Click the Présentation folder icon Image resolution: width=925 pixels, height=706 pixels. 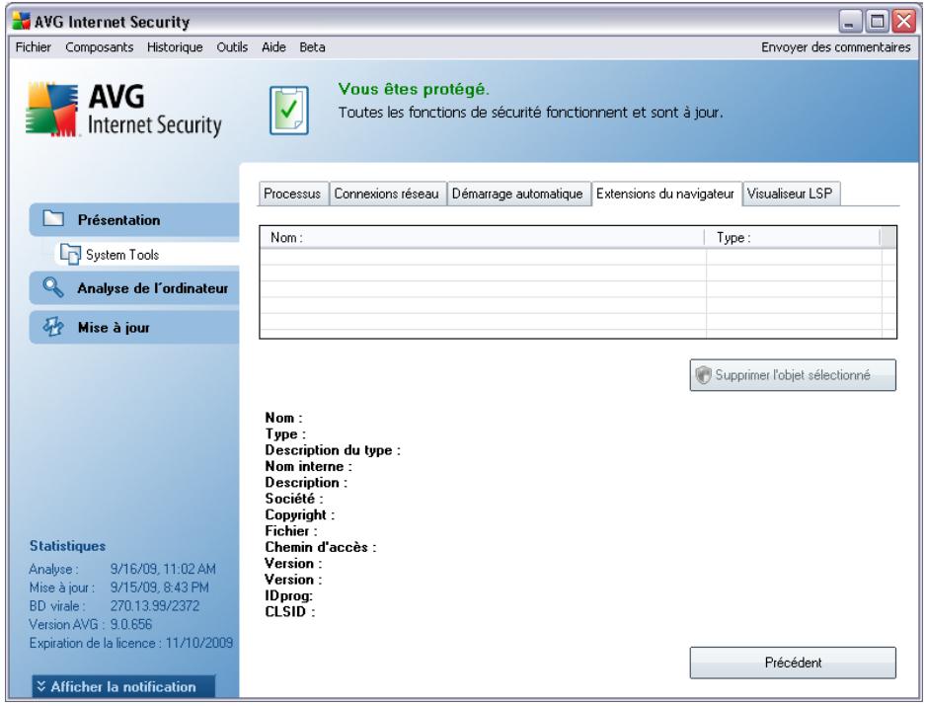(53, 219)
